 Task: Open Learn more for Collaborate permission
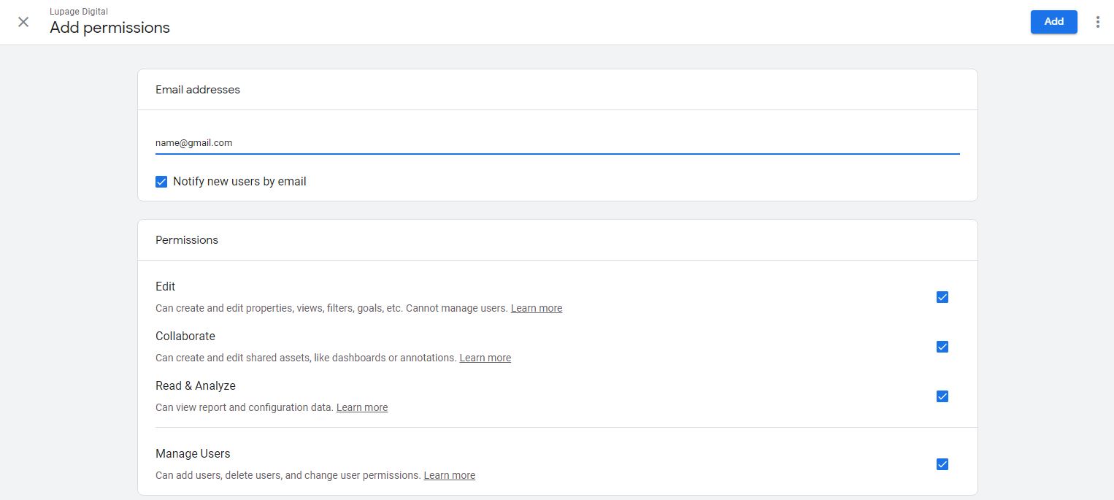pos(485,358)
